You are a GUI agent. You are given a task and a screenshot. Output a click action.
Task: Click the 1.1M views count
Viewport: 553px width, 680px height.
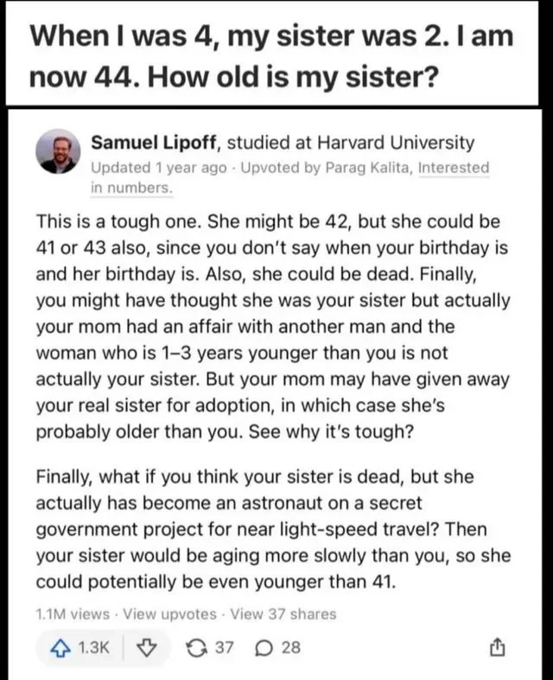pos(73,614)
